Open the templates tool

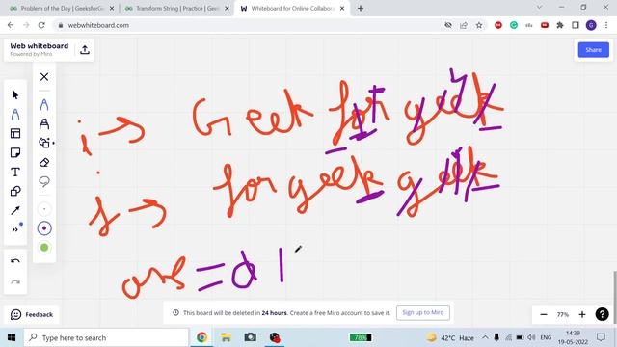15,133
